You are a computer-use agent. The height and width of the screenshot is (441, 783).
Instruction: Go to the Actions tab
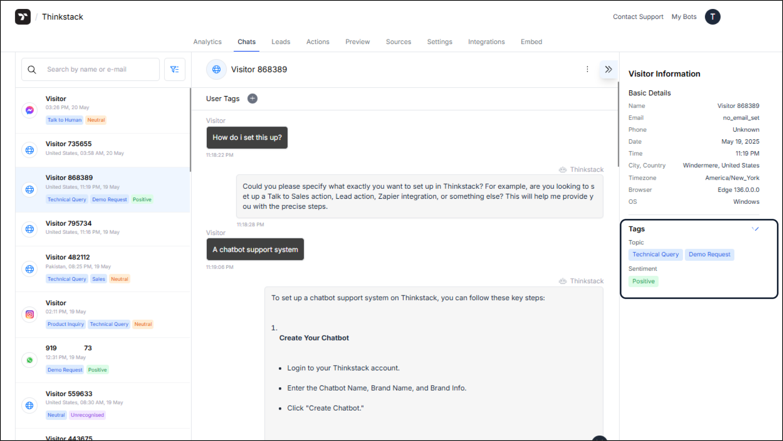(318, 42)
